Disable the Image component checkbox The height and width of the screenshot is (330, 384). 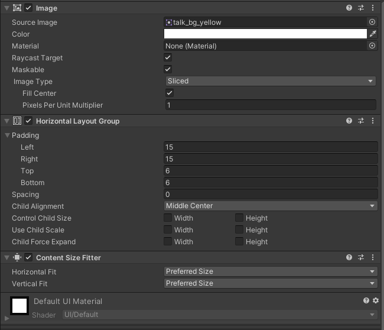click(28, 8)
